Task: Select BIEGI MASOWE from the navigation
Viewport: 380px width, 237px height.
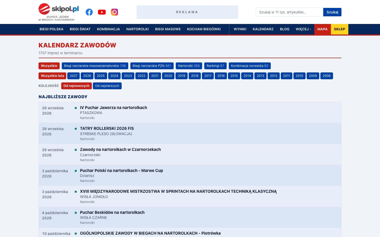Action: (168, 29)
